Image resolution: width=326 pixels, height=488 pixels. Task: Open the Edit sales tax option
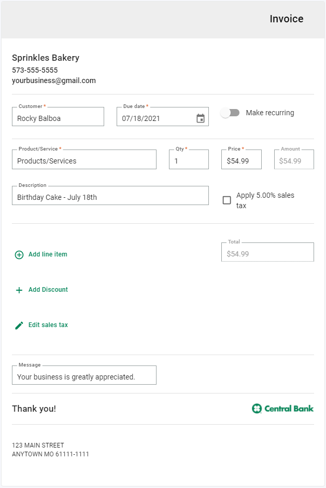pos(48,324)
